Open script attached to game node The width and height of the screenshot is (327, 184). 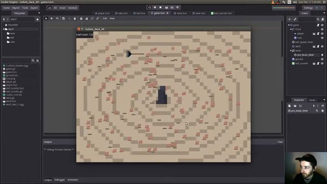318,25
